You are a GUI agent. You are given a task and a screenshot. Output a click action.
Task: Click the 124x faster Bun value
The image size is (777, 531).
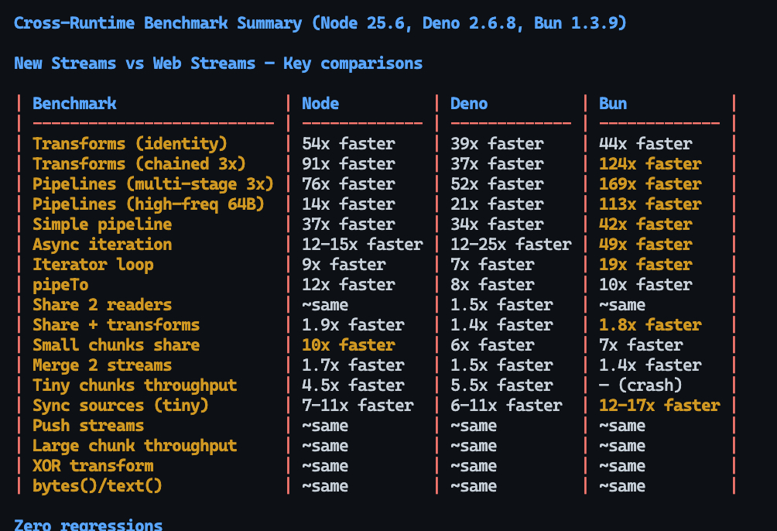click(650, 163)
